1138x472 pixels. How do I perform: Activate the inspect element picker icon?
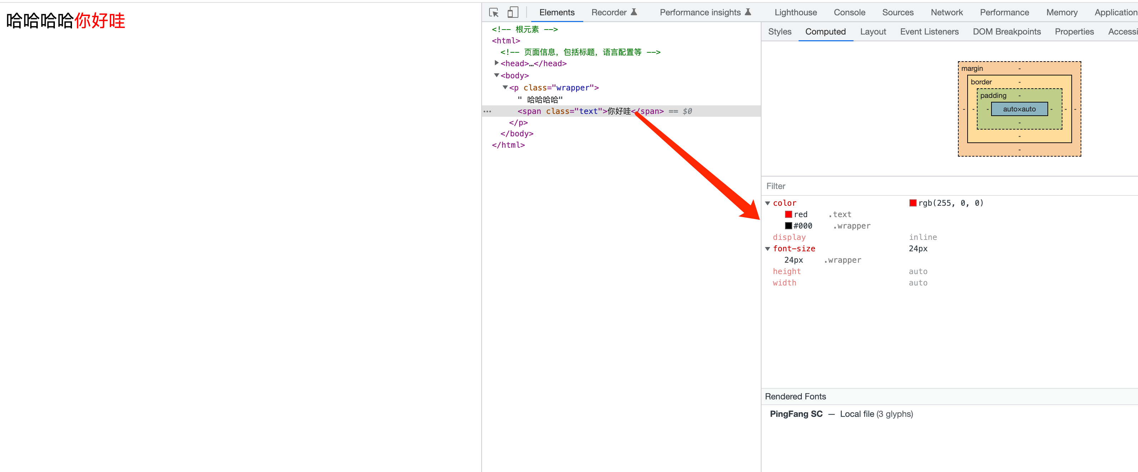[x=494, y=12]
